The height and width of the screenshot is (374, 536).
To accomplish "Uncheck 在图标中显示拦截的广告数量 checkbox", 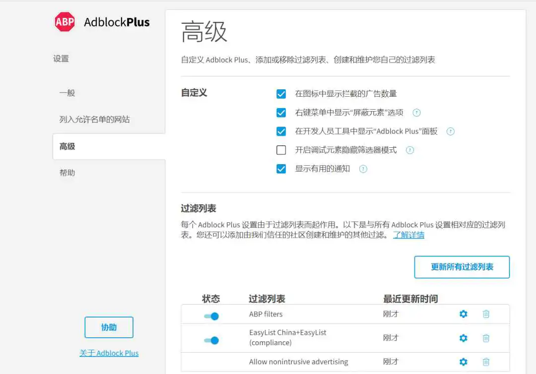I will pyautogui.click(x=281, y=94).
